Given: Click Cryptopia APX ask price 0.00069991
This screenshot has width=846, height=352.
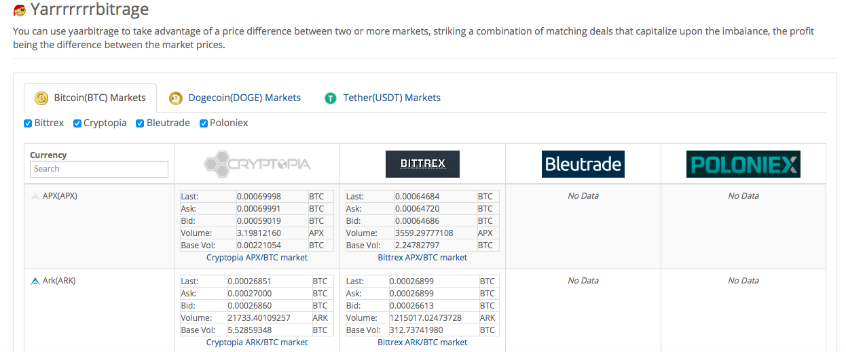Looking at the screenshot, I should tap(259, 209).
